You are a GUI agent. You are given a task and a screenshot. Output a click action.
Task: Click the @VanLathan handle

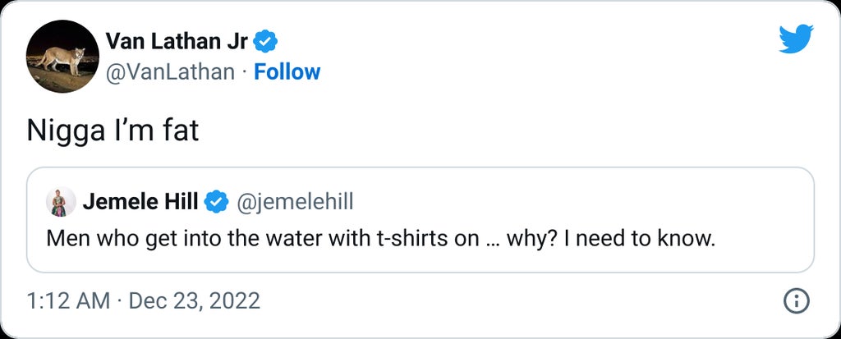pyautogui.click(x=171, y=72)
